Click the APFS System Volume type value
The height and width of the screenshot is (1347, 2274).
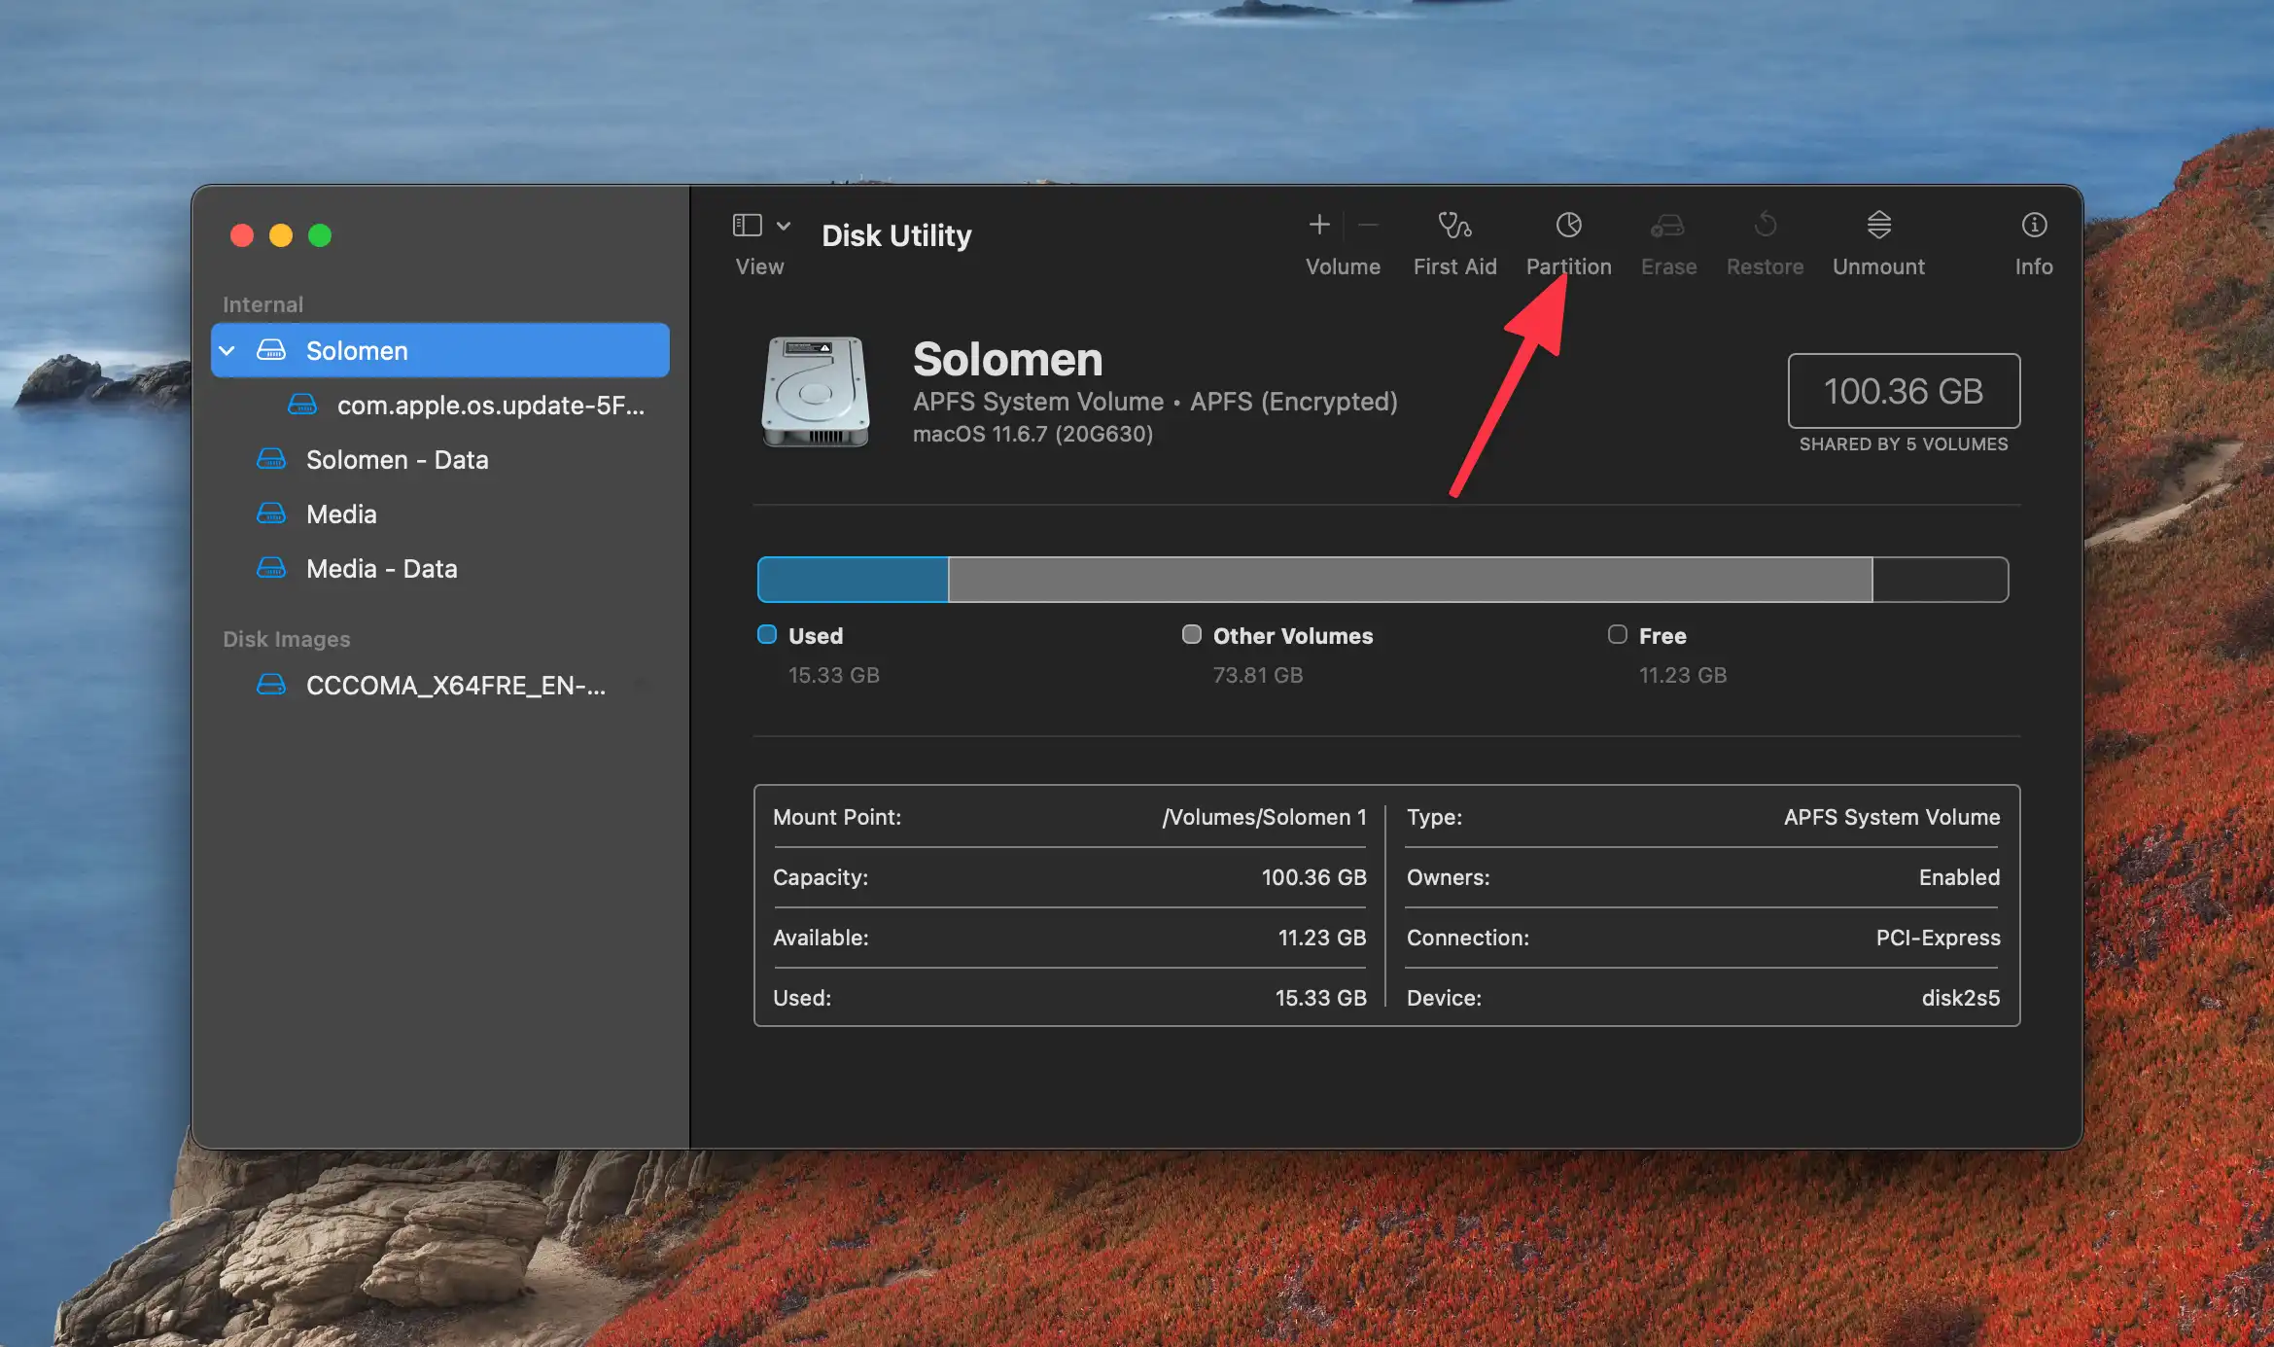point(1892,817)
